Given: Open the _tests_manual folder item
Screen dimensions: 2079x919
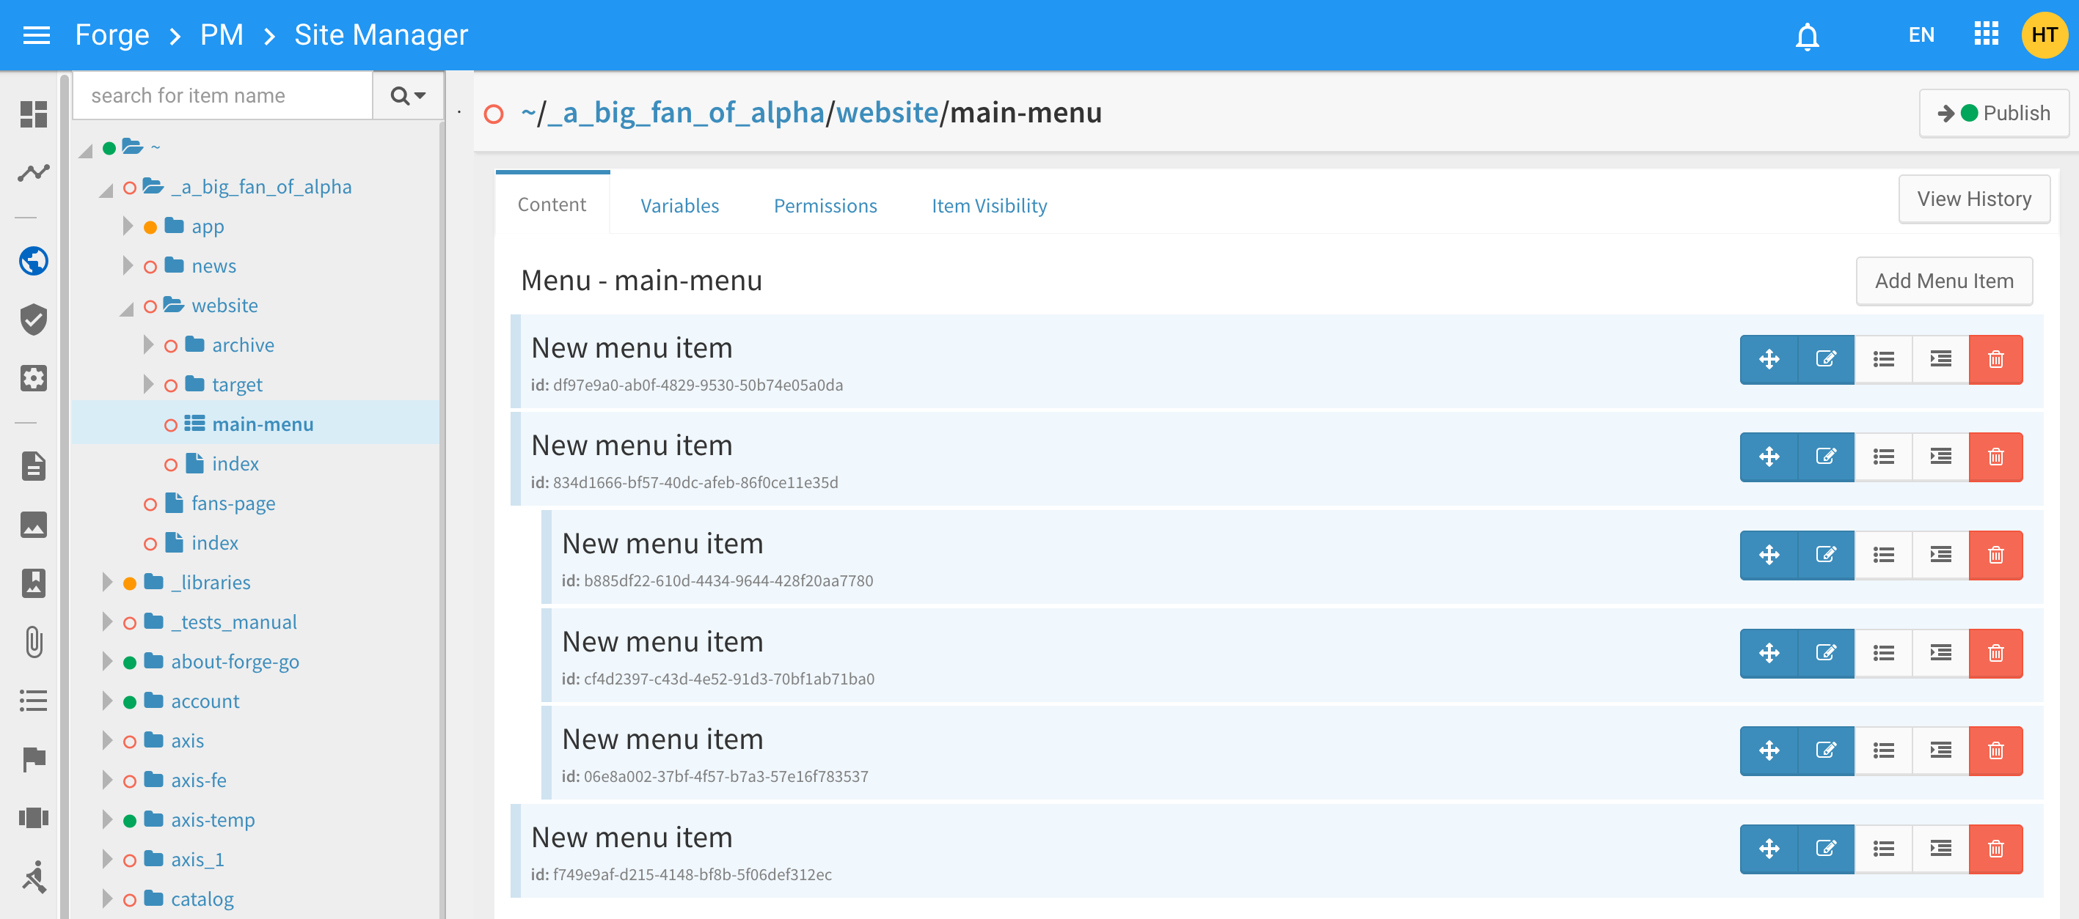Looking at the screenshot, I should click(233, 621).
